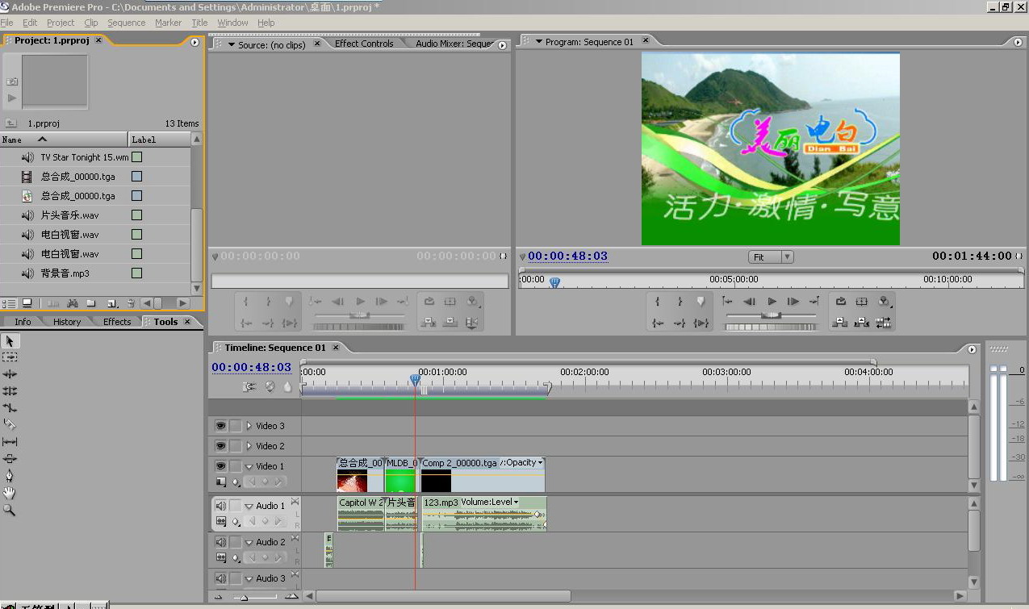Screen dimensions: 1029x609
Task: Collapse the Audio 1 track
Action: (249, 506)
